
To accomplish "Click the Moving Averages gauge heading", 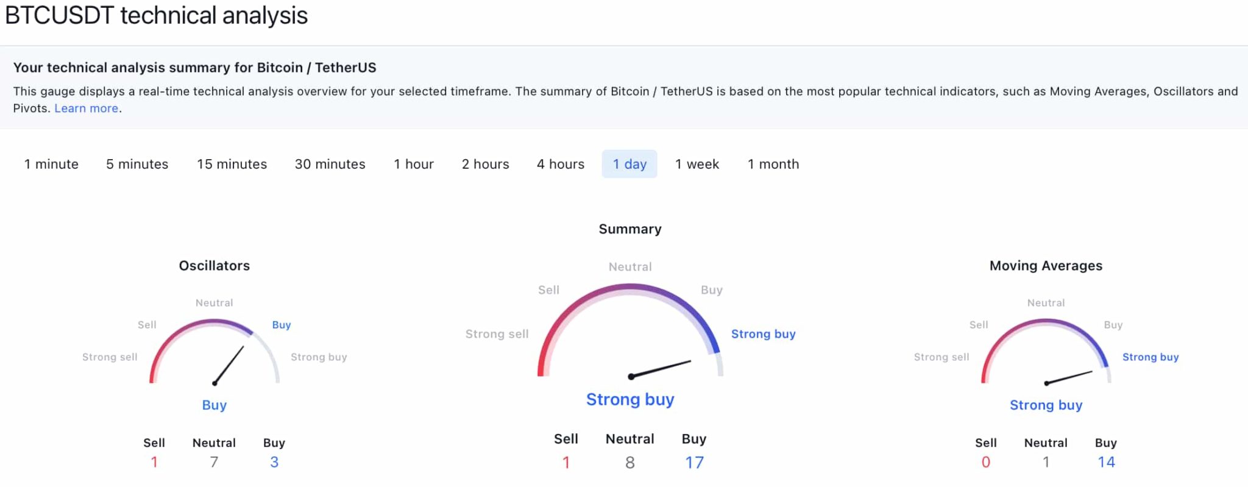I will click(x=1046, y=266).
